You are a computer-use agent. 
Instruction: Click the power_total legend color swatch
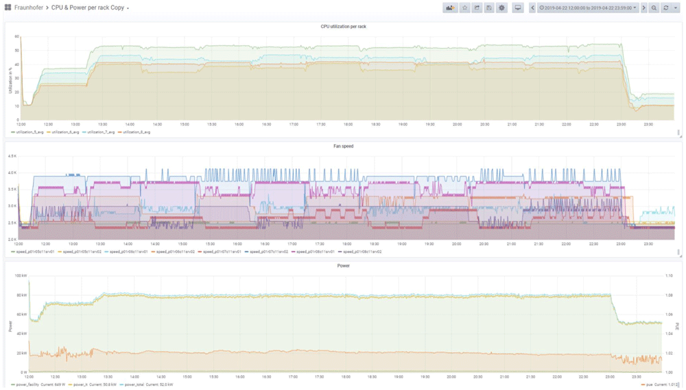pyautogui.click(x=121, y=385)
